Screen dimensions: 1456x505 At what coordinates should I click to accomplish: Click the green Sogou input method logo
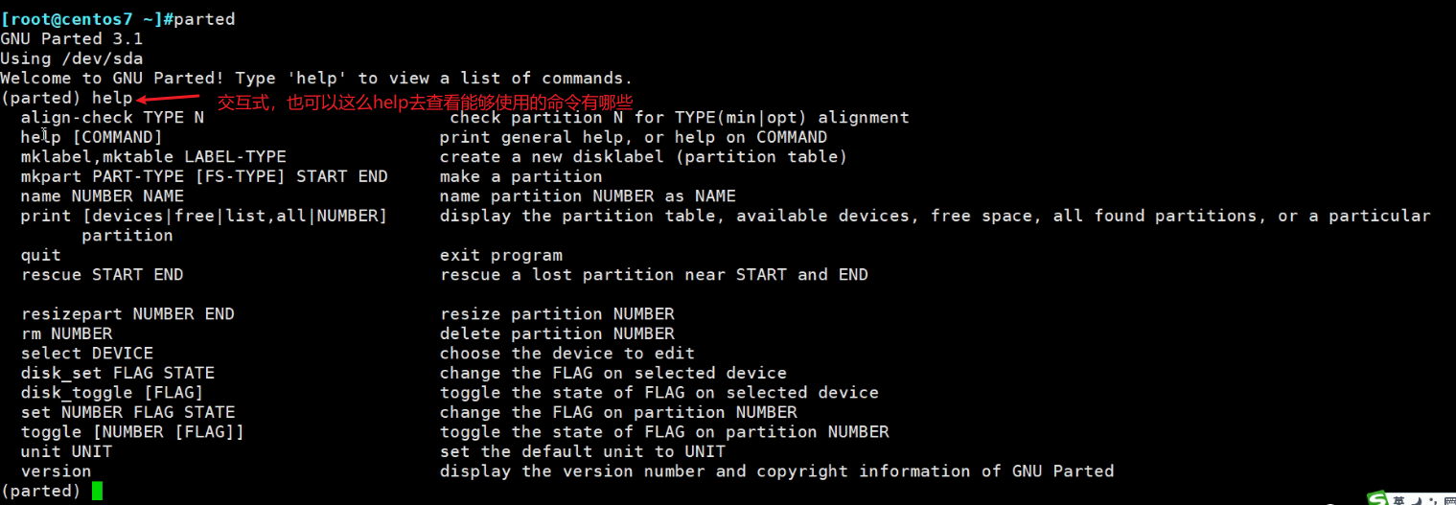pyautogui.click(x=1377, y=499)
